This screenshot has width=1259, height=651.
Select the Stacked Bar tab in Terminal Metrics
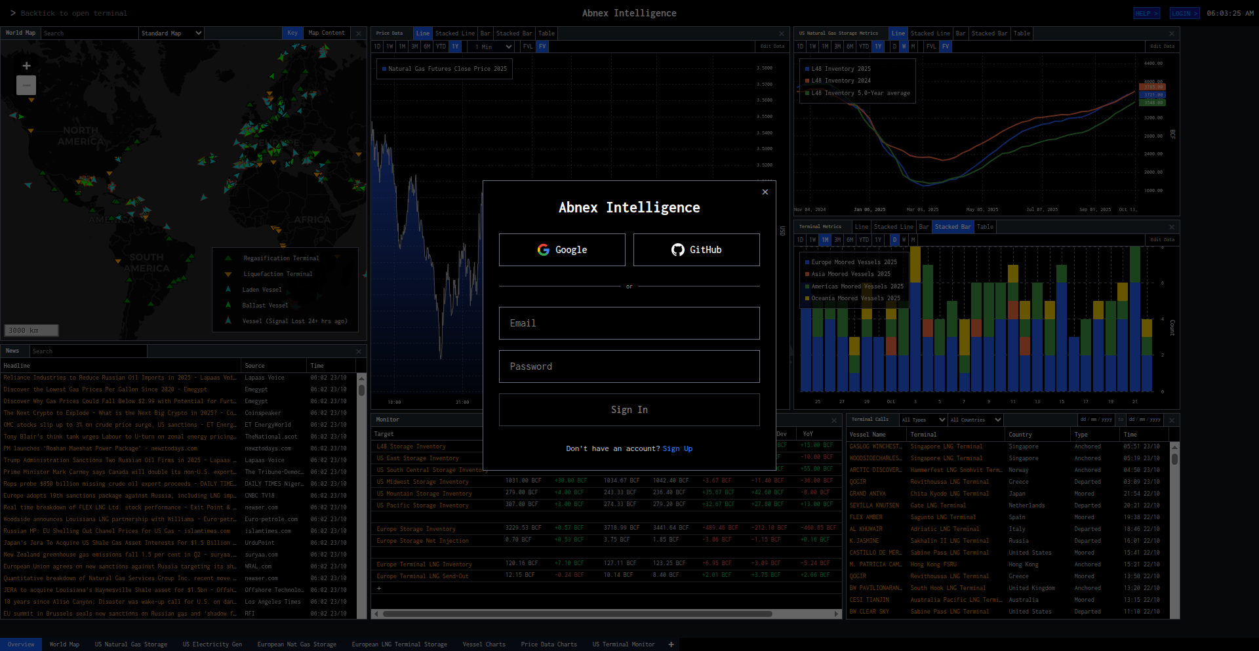point(952,227)
